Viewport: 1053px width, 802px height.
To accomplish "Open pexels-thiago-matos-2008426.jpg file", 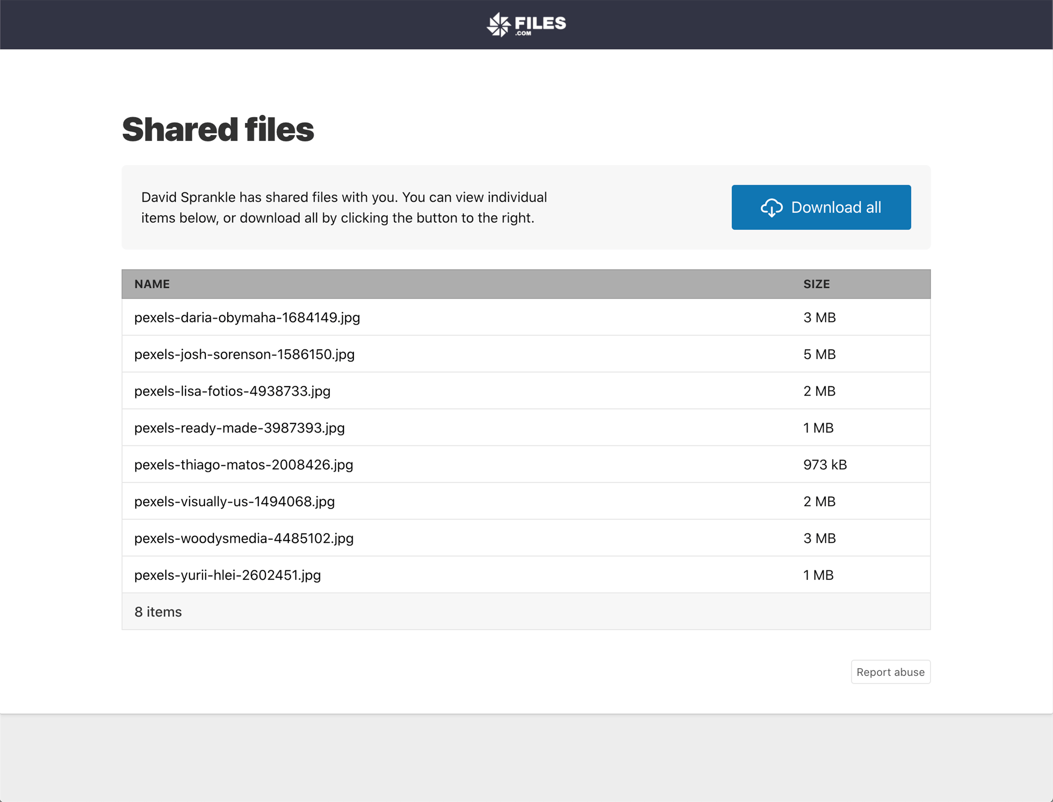I will (244, 465).
